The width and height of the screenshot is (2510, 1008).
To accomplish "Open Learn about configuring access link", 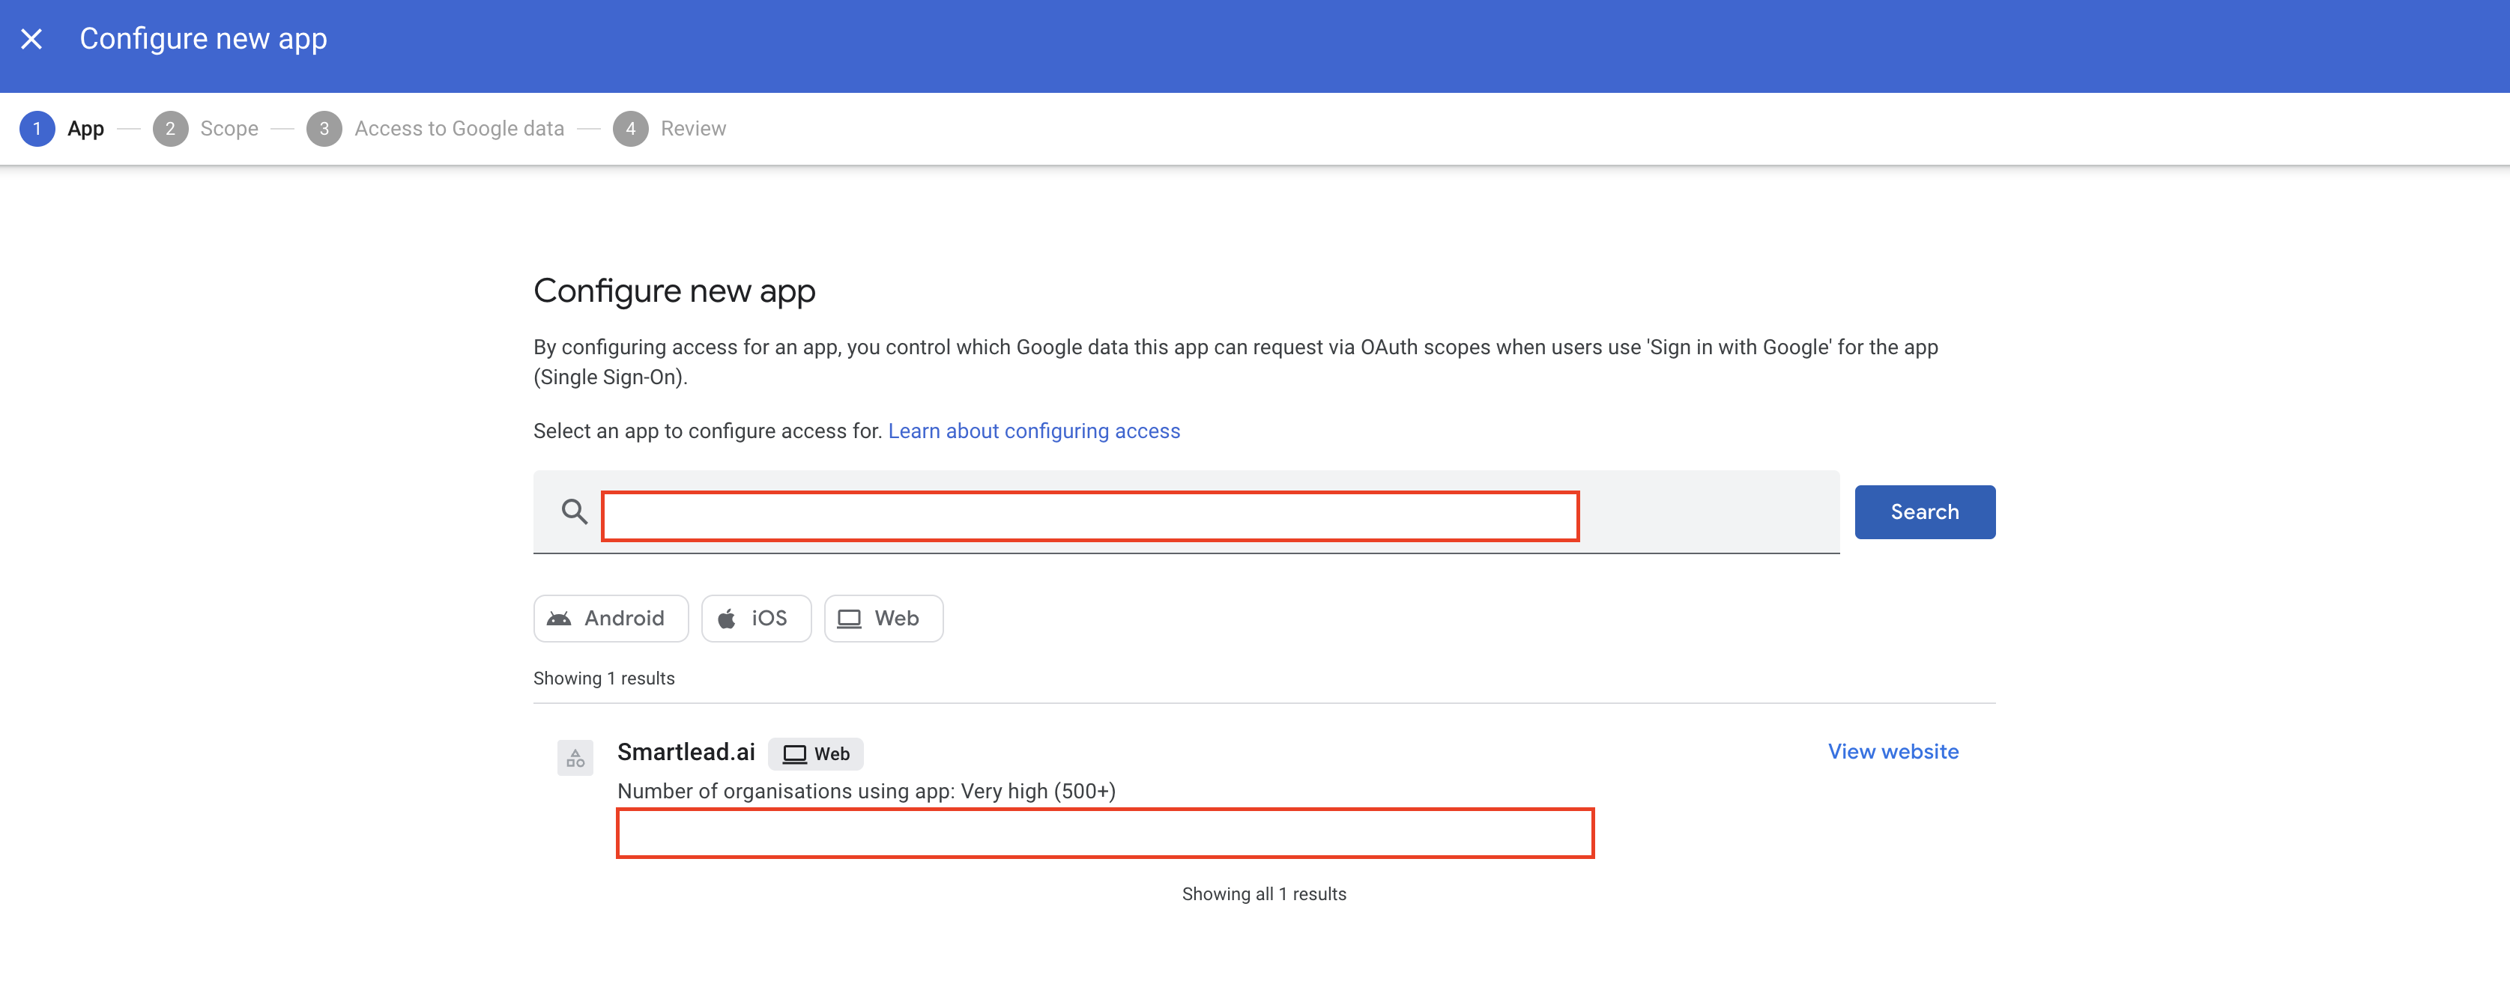I will 1034,431.
